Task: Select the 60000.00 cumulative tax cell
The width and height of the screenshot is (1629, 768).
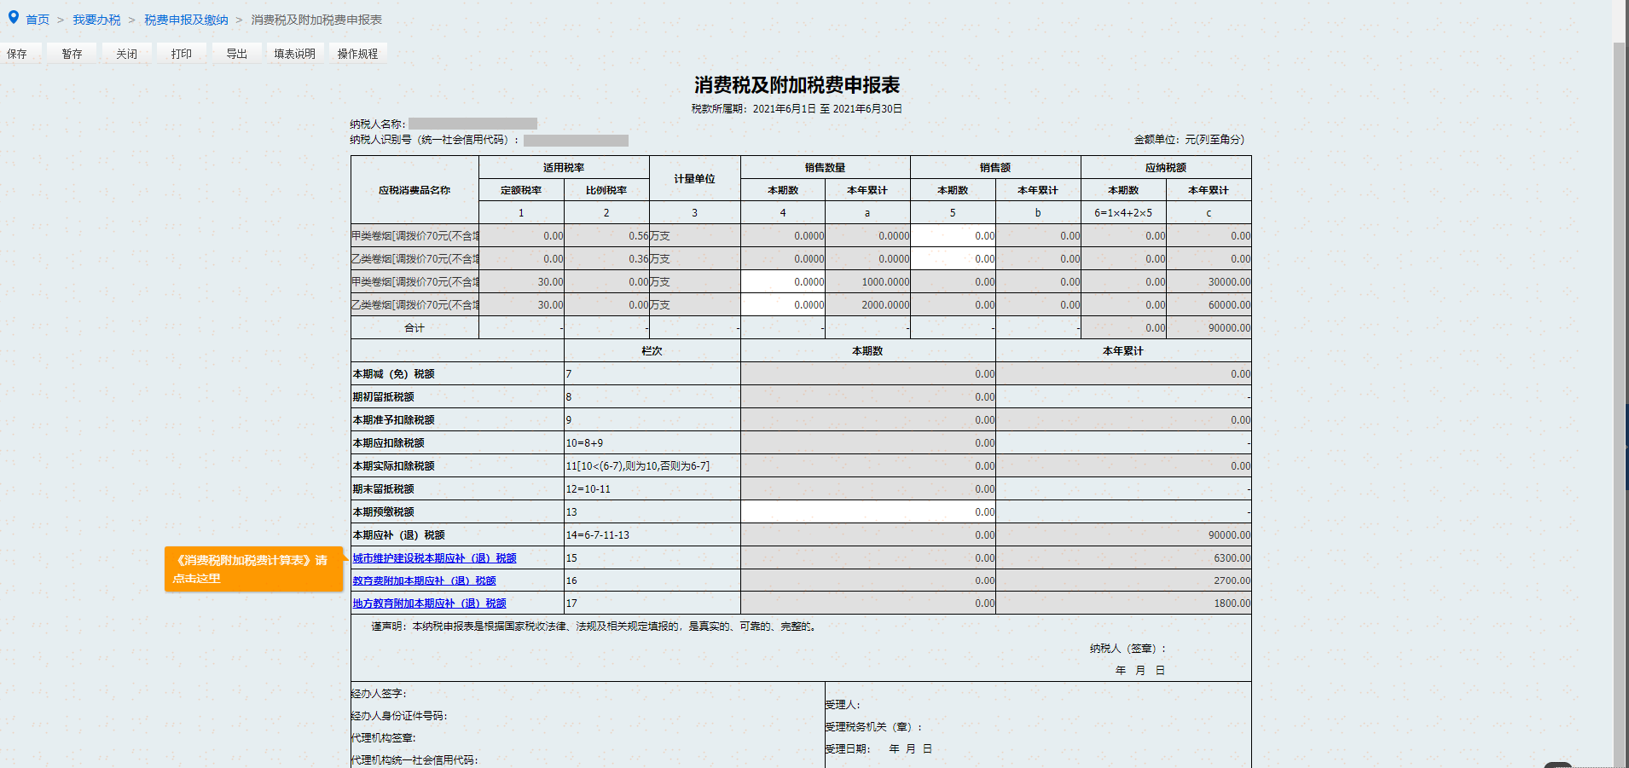Action: click(1209, 305)
